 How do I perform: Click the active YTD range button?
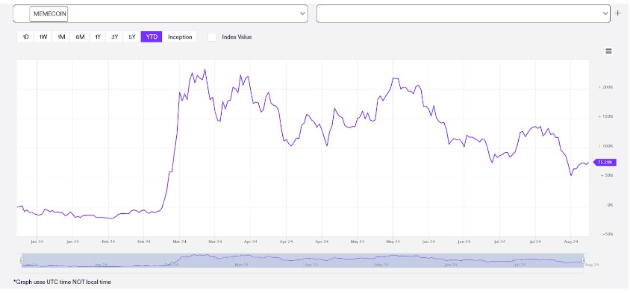152,37
